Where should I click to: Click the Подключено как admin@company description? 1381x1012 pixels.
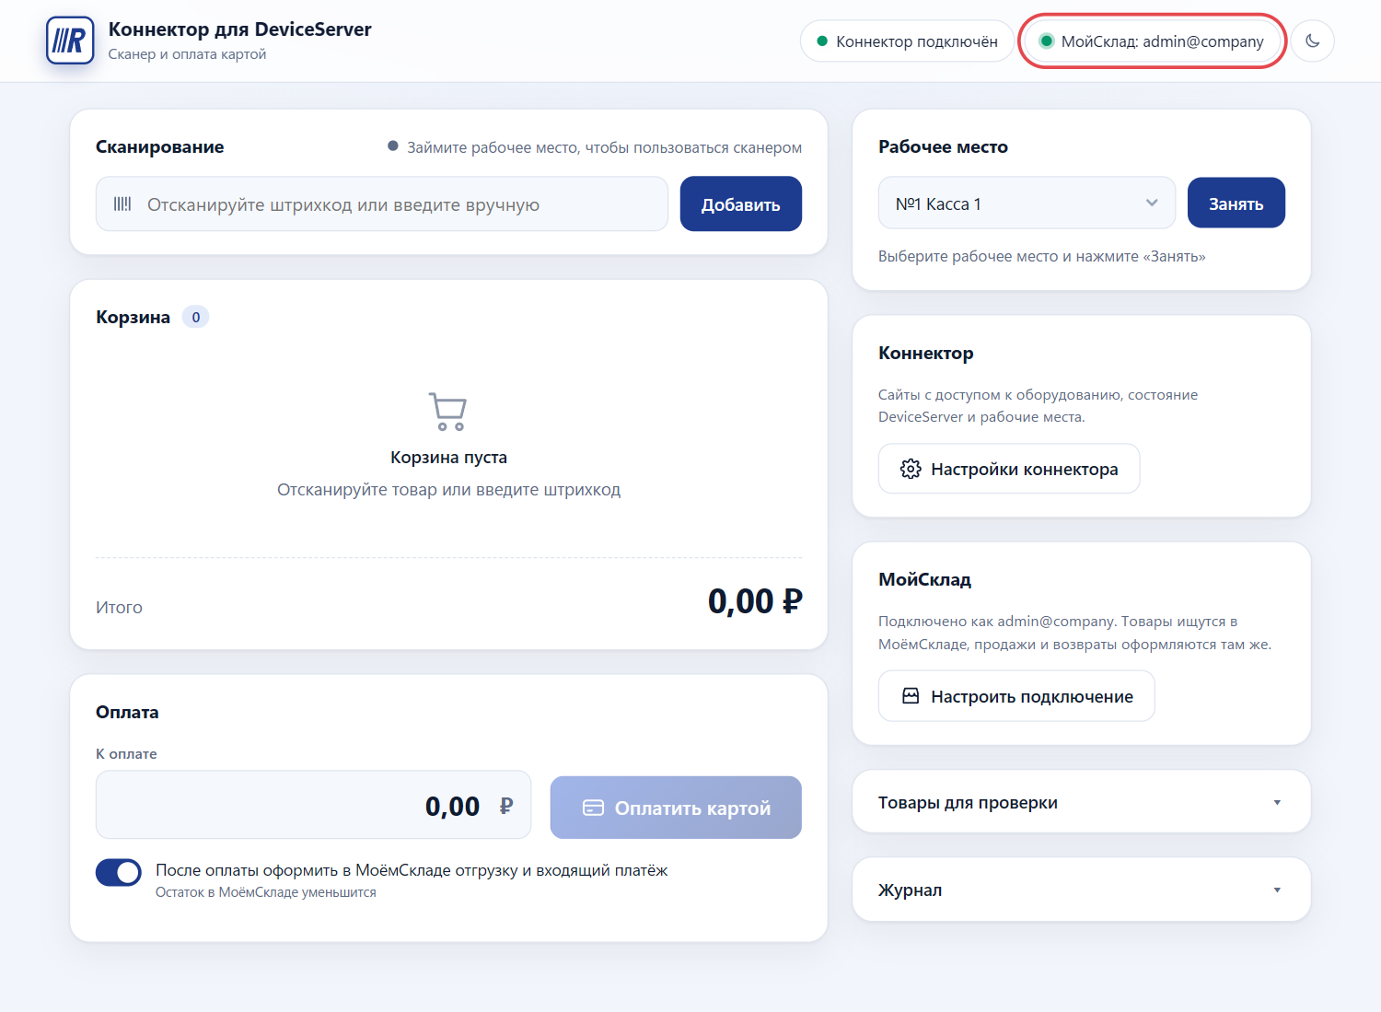click(1074, 633)
